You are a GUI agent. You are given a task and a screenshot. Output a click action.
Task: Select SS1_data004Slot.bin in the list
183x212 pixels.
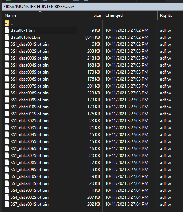coord(30,65)
